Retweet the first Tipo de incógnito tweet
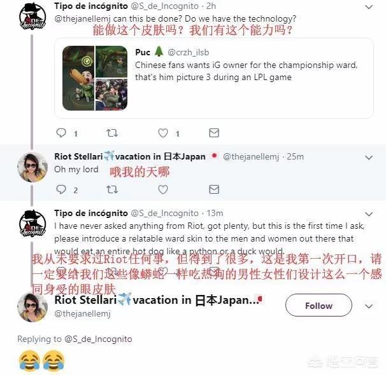This screenshot has width=386, height=375. click(112, 133)
